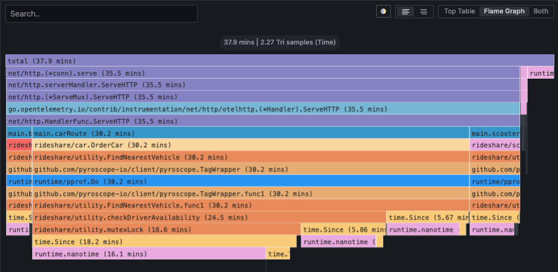Select net/http.(*conn).serve flame bar
Screen dimensions: 558x272
262,73
